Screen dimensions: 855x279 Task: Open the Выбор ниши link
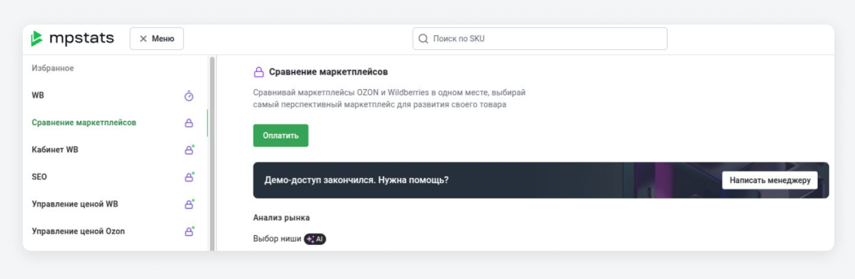[x=277, y=239]
